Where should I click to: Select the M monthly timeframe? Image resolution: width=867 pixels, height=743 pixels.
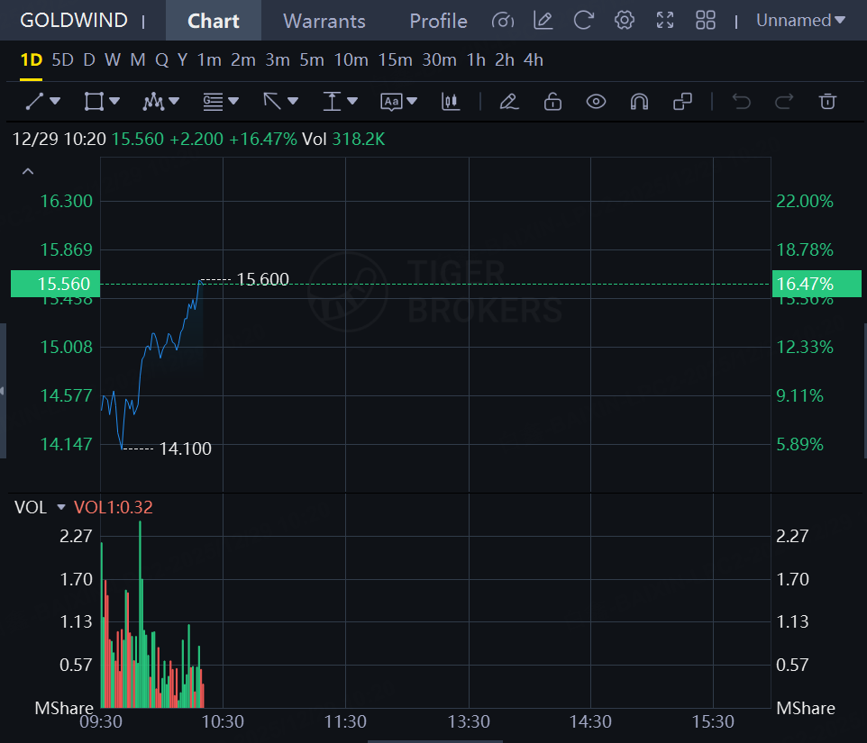(x=138, y=59)
